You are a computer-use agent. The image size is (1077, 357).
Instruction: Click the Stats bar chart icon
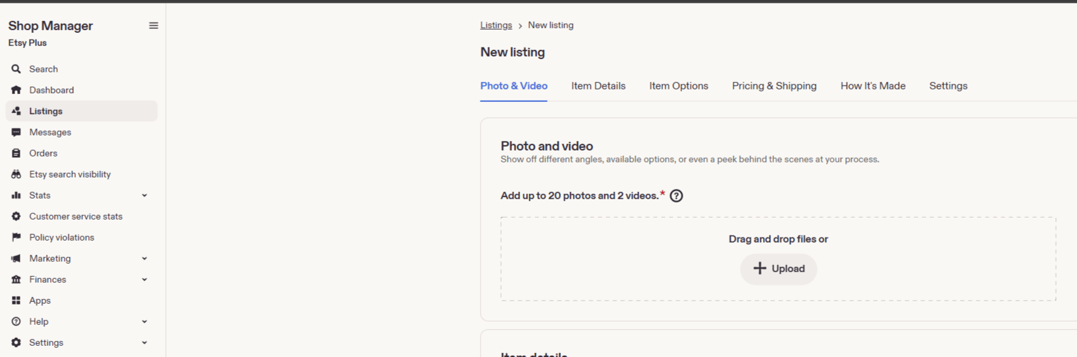16,195
